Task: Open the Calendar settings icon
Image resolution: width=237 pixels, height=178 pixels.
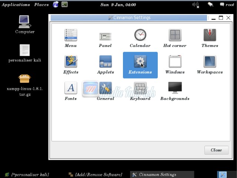Action: tap(140, 35)
